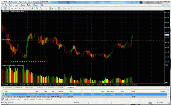Switch to USDCHF,H4 chart tab

[18, 87]
